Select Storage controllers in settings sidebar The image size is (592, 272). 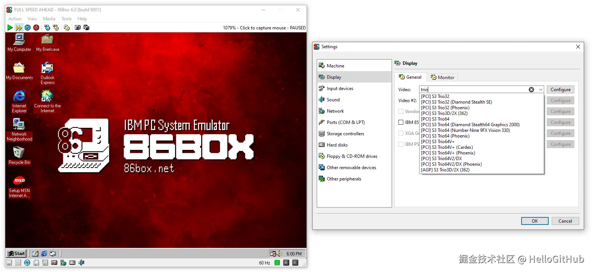tap(354, 134)
